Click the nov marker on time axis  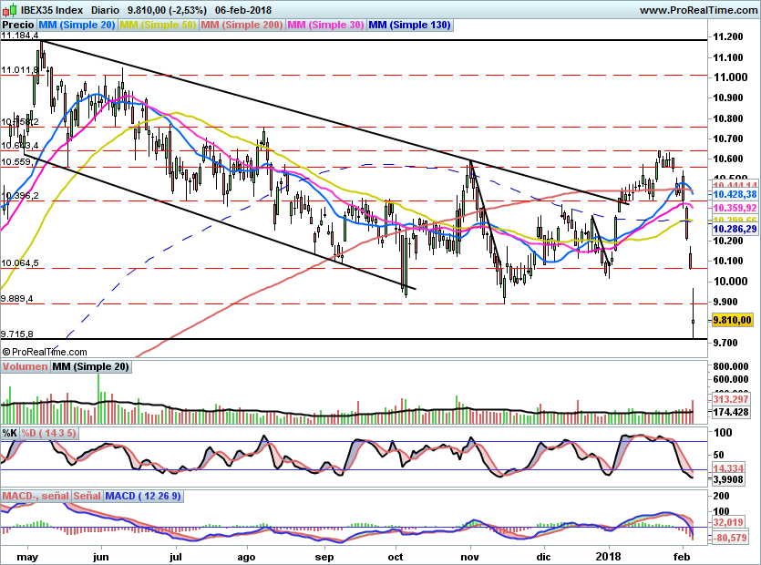click(469, 557)
